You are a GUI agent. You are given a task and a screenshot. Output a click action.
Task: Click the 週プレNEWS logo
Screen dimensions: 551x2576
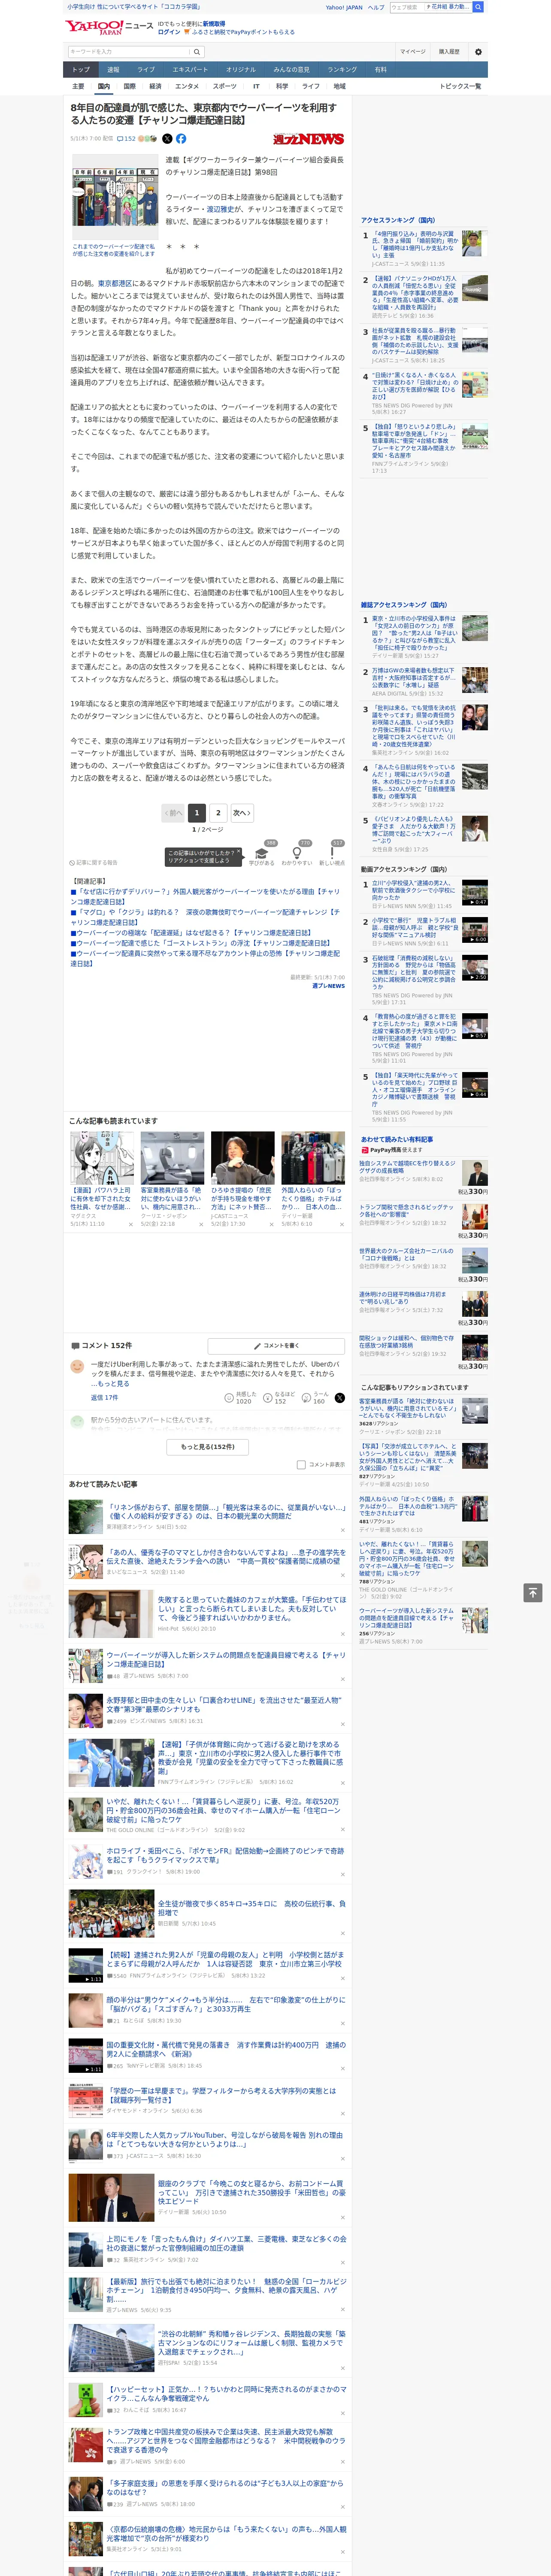pyautogui.click(x=308, y=139)
